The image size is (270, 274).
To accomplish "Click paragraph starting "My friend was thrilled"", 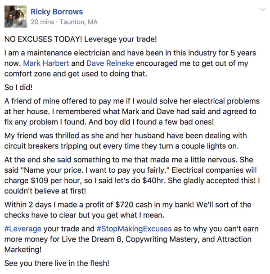I will click(x=126, y=141).
